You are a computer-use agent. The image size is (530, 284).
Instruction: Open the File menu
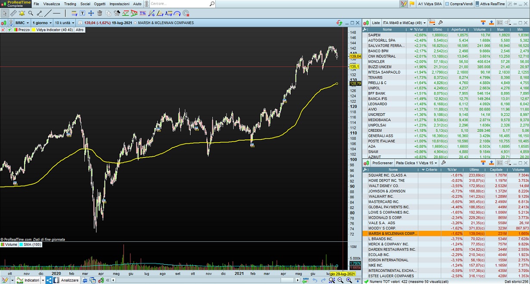tap(36, 4)
